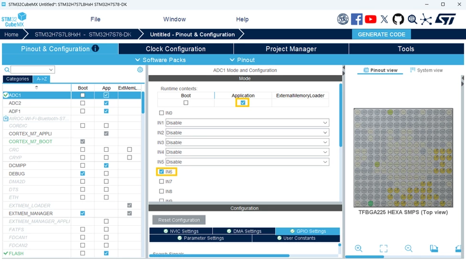Image resolution: width=466 pixels, height=261 pixels.
Task: Toggle the EXTMEM_MANAGER Boot checkbox
Action: pyautogui.click(x=82, y=213)
